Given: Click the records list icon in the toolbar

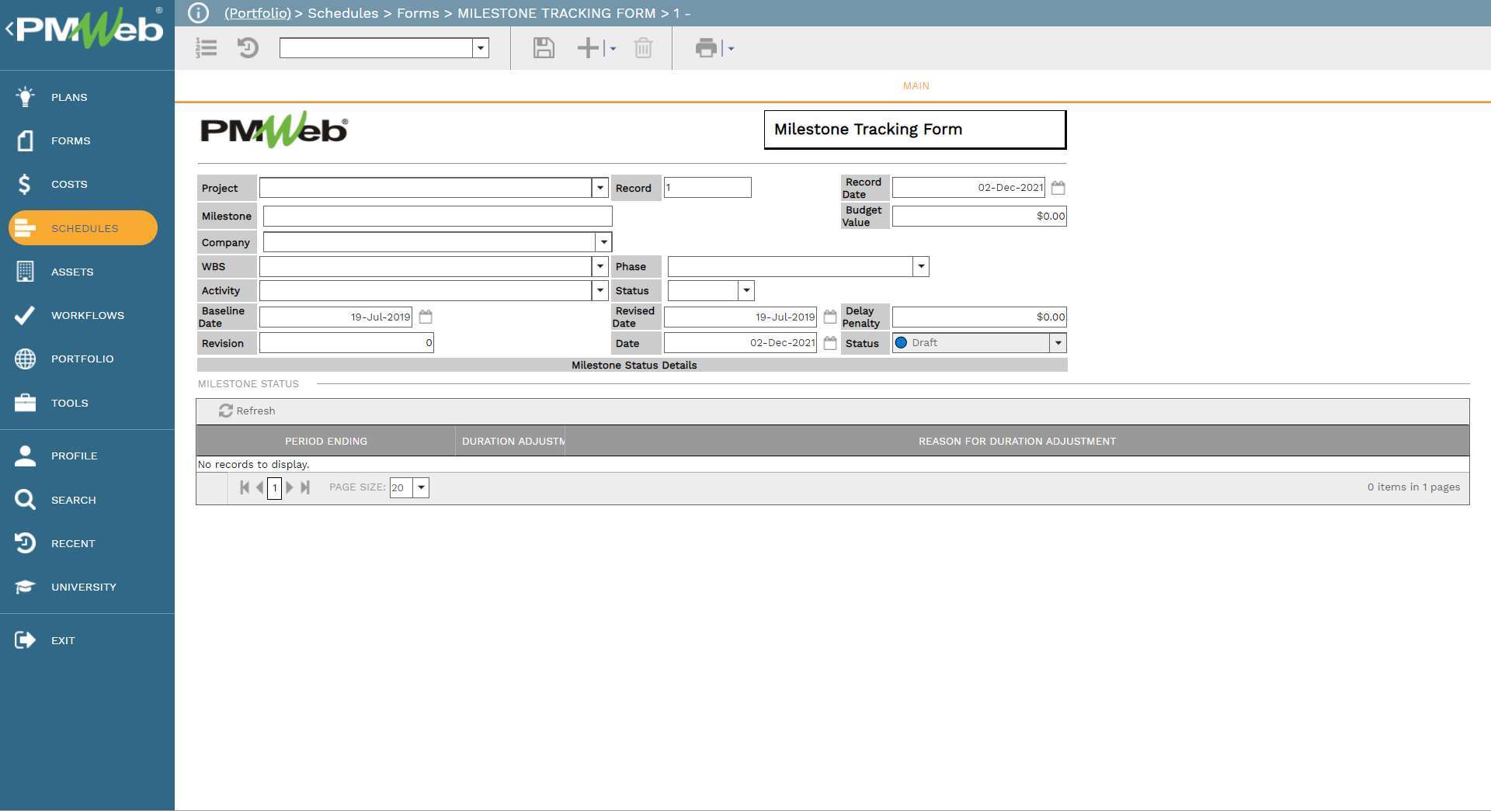Looking at the screenshot, I should pyautogui.click(x=206, y=48).
